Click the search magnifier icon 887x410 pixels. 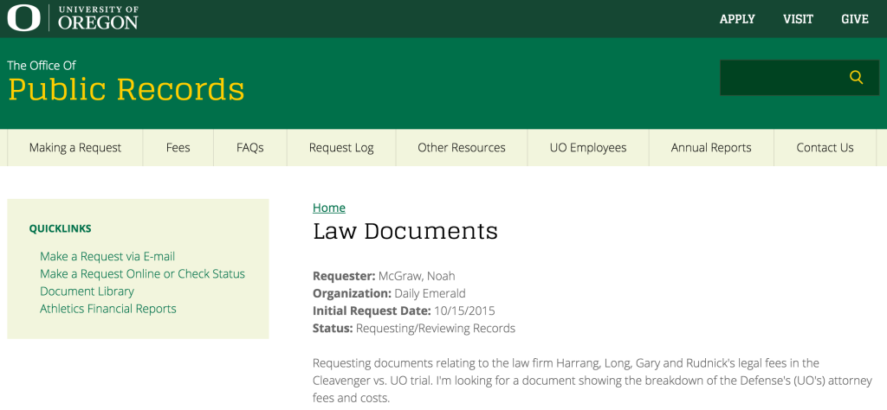pos(857,77)
